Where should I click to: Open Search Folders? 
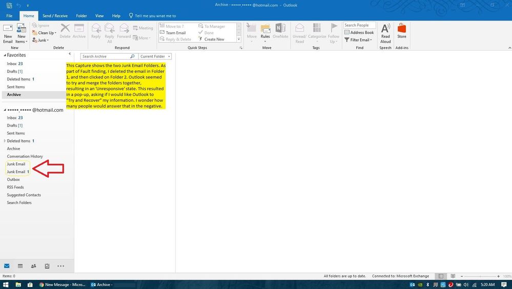[x=19, y=203]
